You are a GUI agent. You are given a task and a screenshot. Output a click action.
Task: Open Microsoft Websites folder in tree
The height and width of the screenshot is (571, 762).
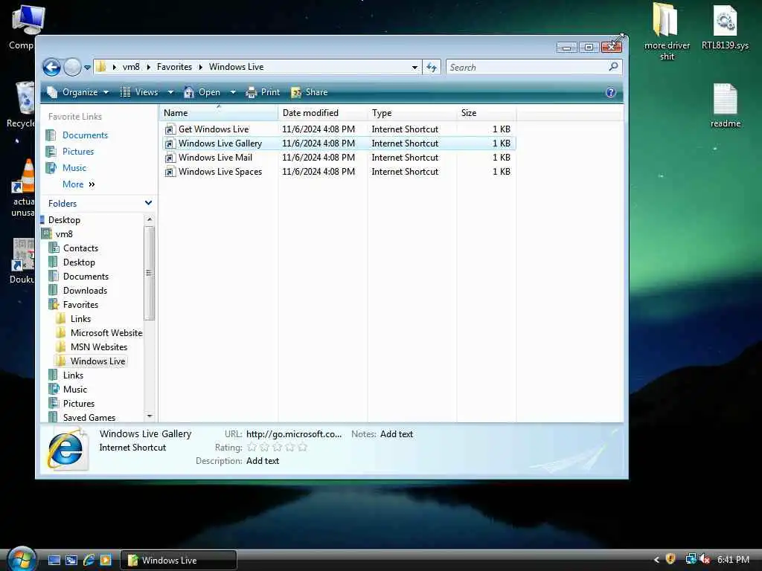(x=106, y=332)
